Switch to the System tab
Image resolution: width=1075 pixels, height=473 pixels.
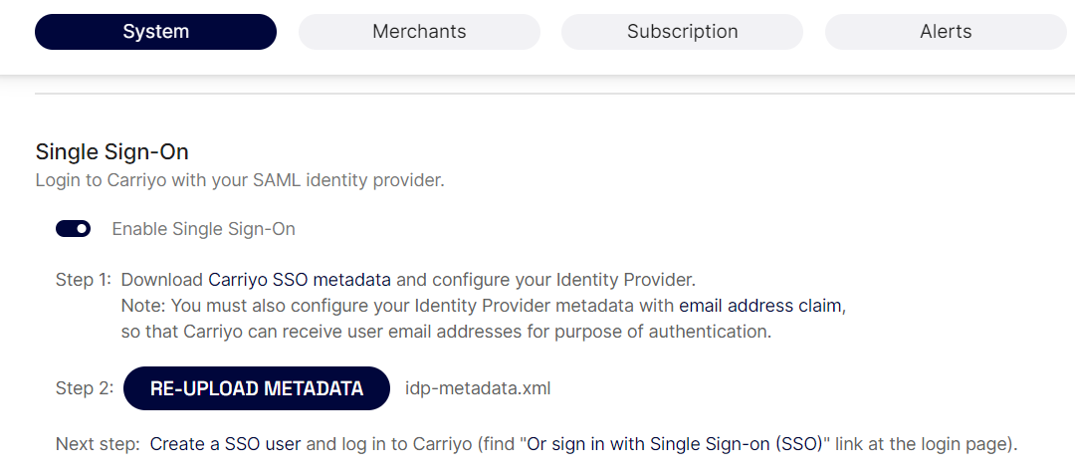(155, 32)
